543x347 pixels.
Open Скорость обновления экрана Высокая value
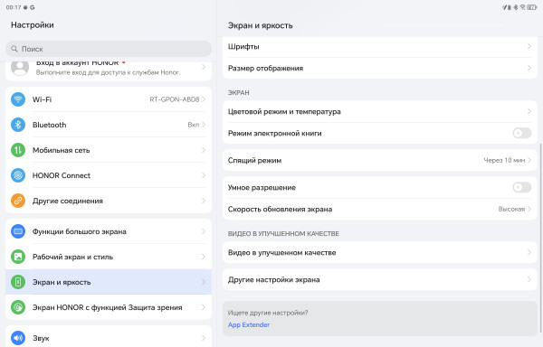(x=511, y=209)
